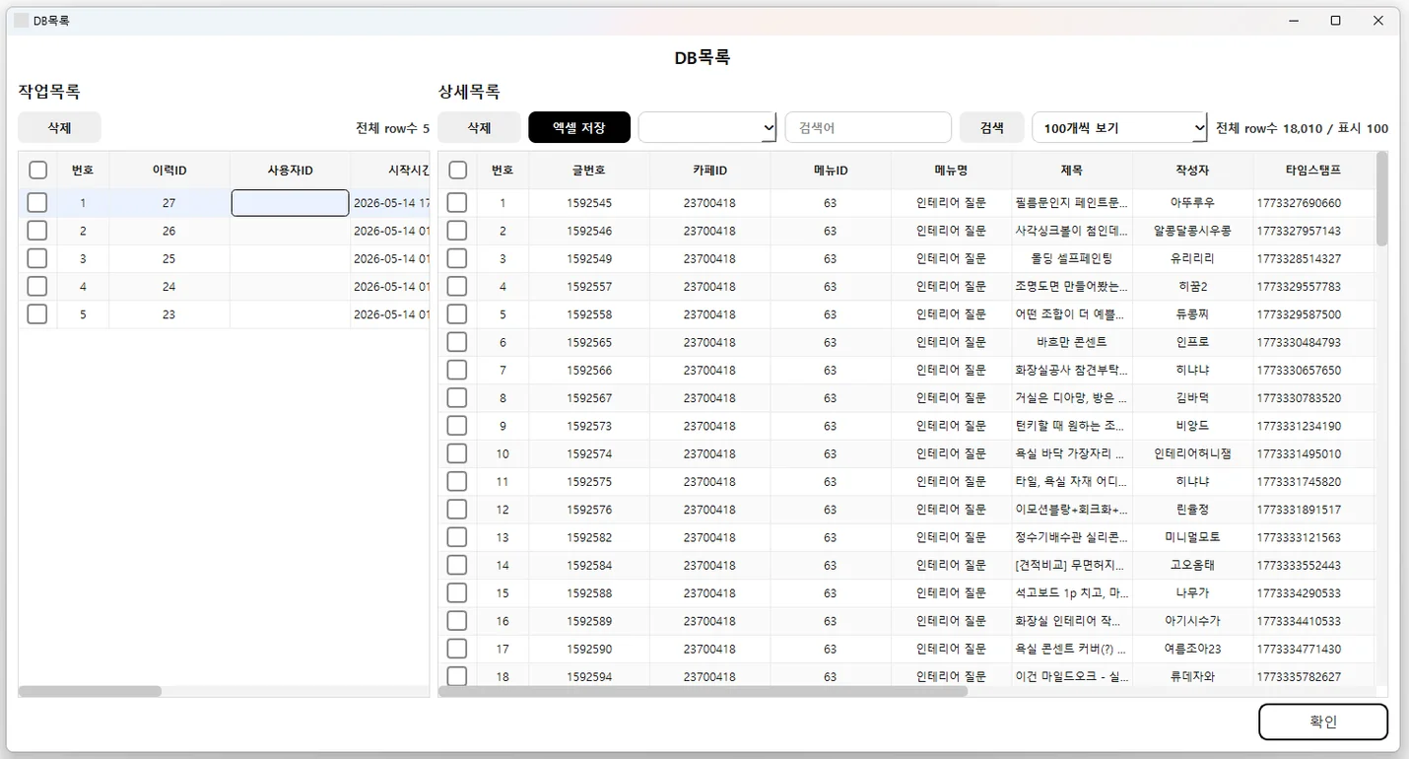Click the title cell 몰딩 셀프페인팅
The width and height of the screenshot is (1409, 759).
(x=1072, y=258)
